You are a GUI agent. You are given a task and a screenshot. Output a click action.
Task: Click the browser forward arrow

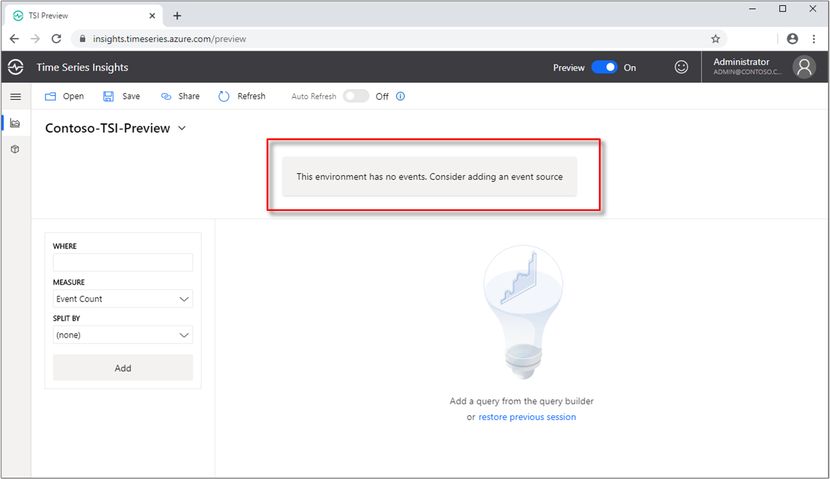(36, 39)
